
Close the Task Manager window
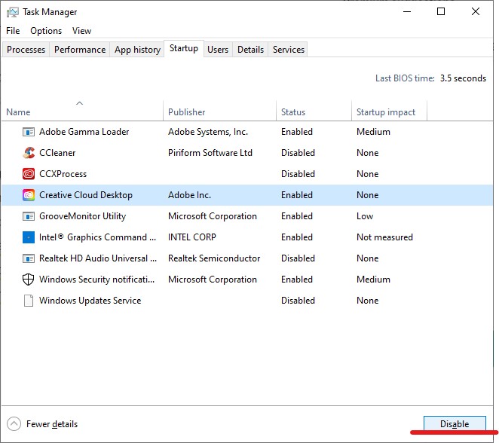[476, 12]
